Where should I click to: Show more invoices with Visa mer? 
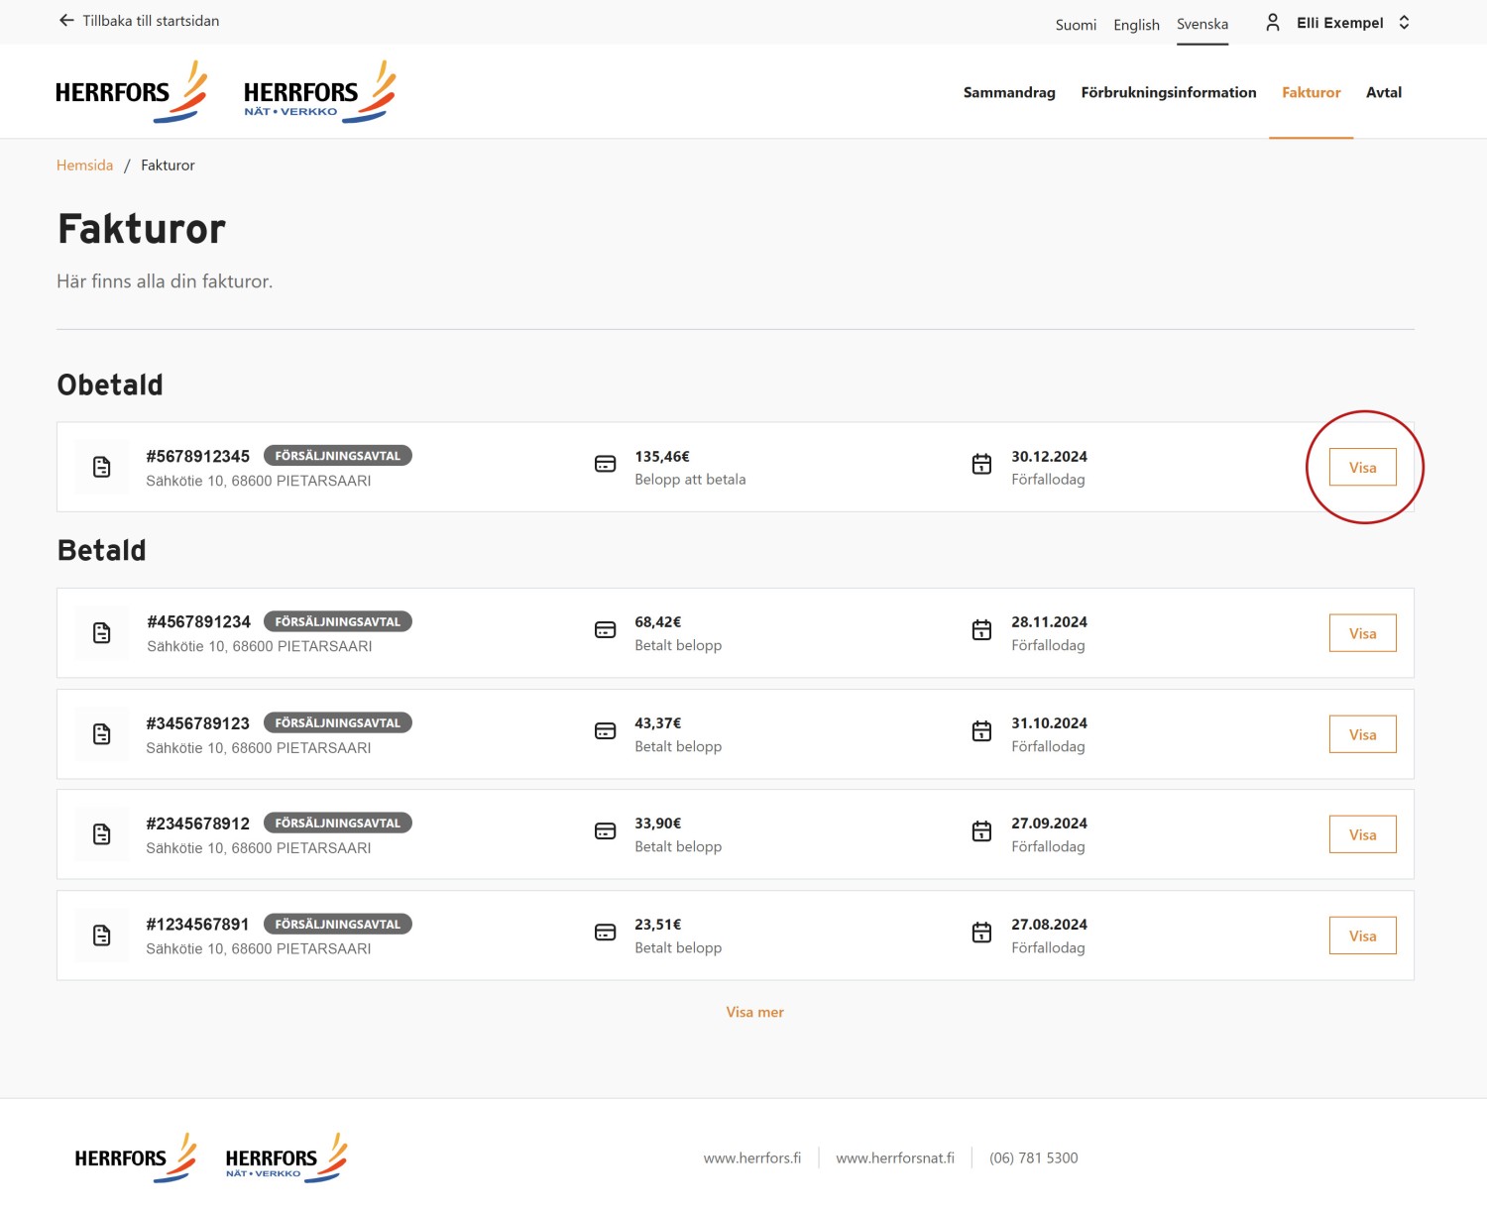tap(754, 1012)
